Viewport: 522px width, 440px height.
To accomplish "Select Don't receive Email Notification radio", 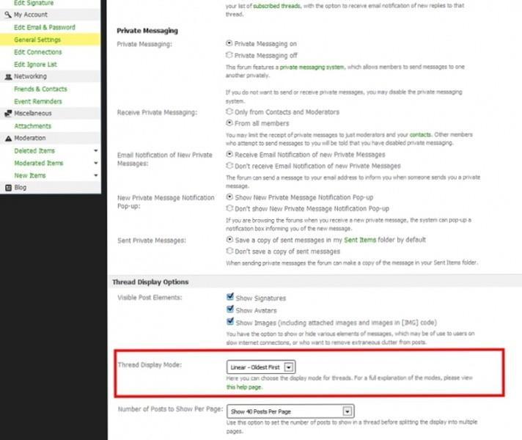I will pos(229,166).
